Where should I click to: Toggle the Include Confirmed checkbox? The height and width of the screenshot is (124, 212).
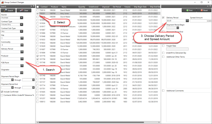[2, 92]
